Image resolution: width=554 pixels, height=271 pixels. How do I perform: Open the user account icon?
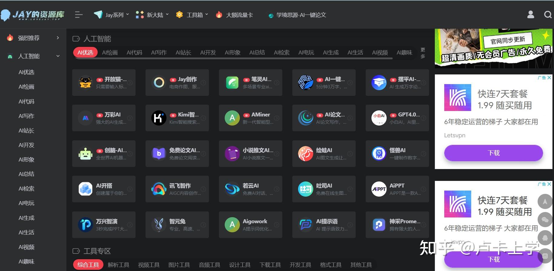[531, 15]
